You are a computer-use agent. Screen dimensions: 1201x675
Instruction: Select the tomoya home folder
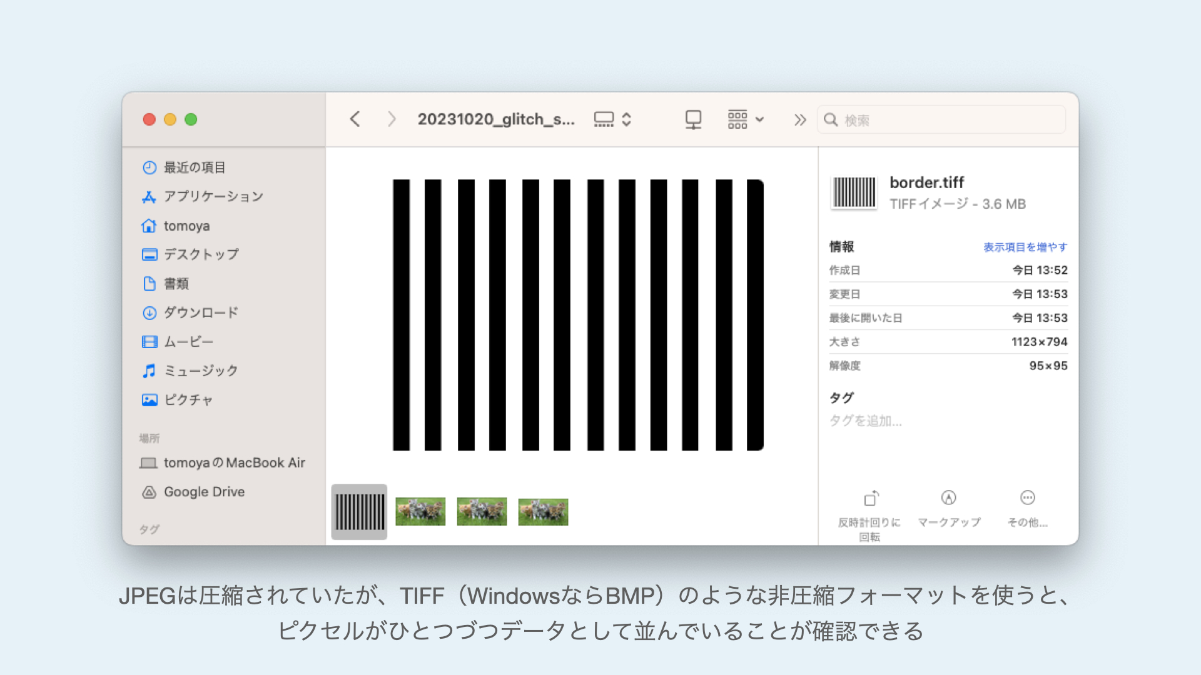(186, 226)
